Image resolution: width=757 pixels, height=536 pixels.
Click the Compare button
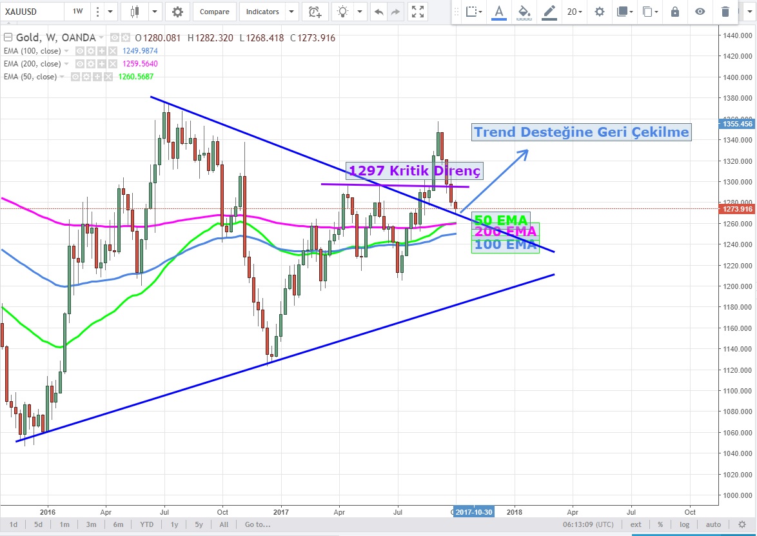point(214,12)
